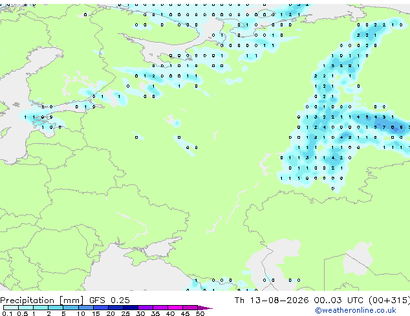Click the date 'Th 13-08-2026'

coord(272,301)
